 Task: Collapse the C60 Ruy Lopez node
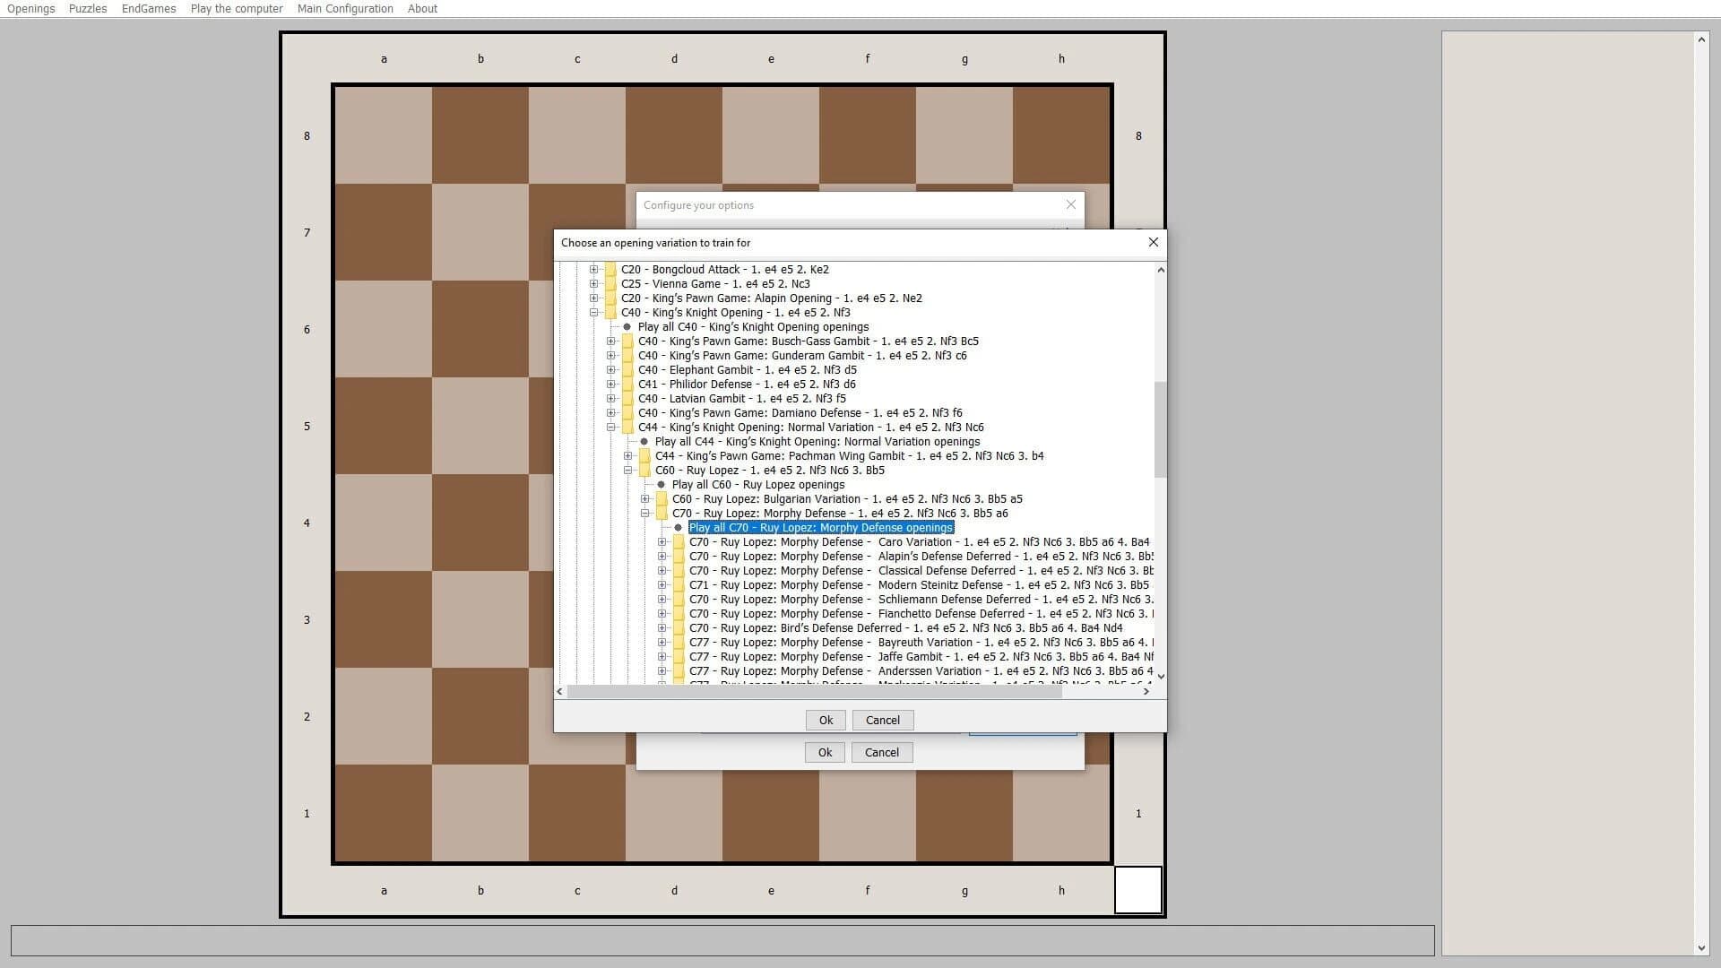627,470
